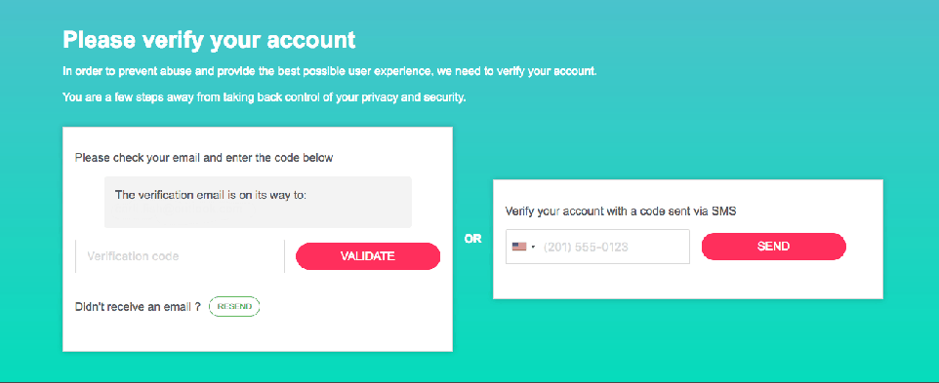Click empty area of SMS verification card

(x=687, y=281)
